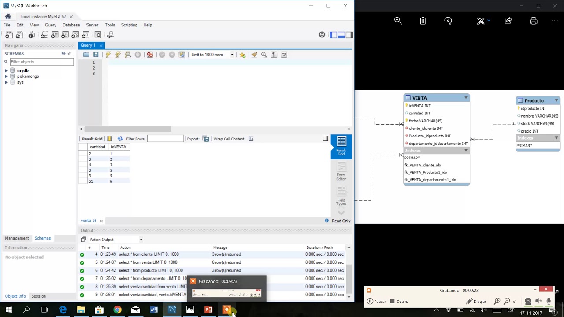Toggle the left sidebar panel visibility
The image size is (564, 317).
334,35
